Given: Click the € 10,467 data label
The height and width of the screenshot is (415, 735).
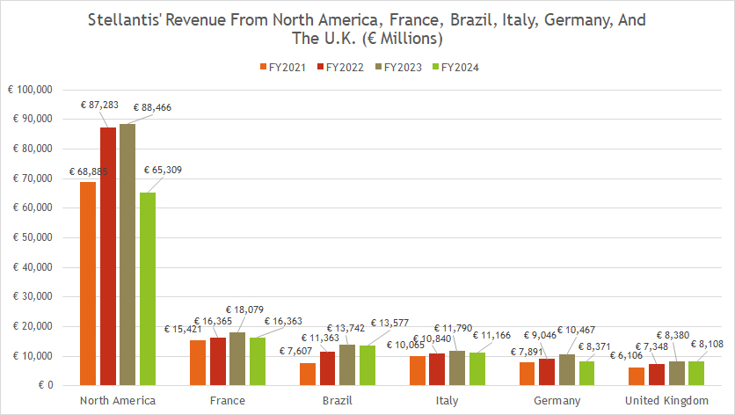Looking at the screenshot, I should pyautogui.click(x=576, y=330).
